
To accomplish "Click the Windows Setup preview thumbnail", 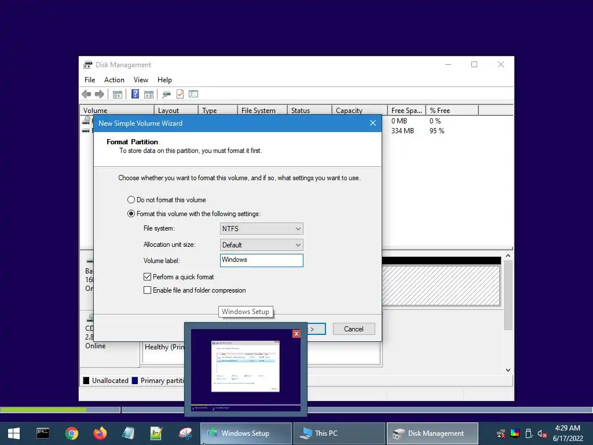I will click(246, 370).
